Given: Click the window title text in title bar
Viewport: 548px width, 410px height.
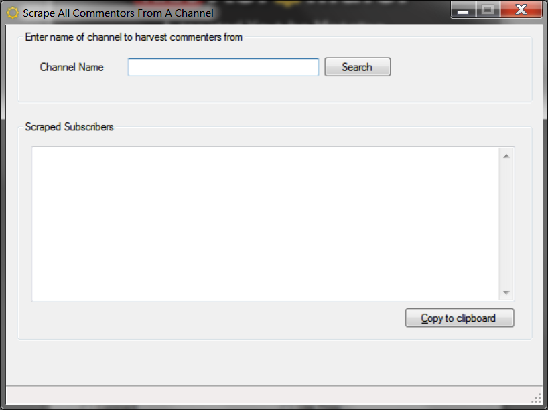Looking at the screenshot, I should 118,13.
